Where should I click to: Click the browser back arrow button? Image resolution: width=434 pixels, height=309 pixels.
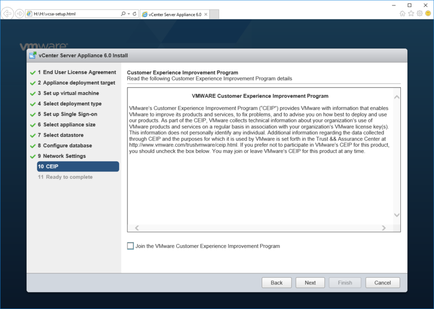(8, 14)
